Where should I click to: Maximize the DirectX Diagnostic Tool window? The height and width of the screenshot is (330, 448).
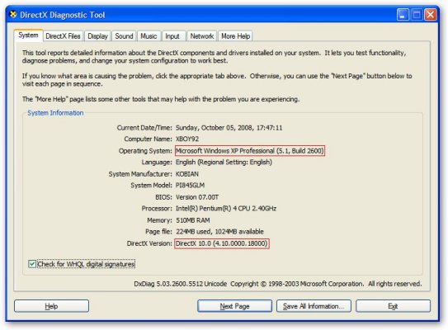pos(417,15)
